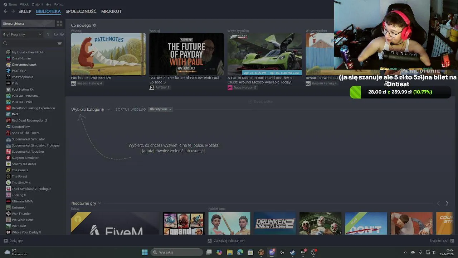Open PAYDAY 3 game link under news
This screenshot has width=458, height=258.
click(x=160, y=88)
